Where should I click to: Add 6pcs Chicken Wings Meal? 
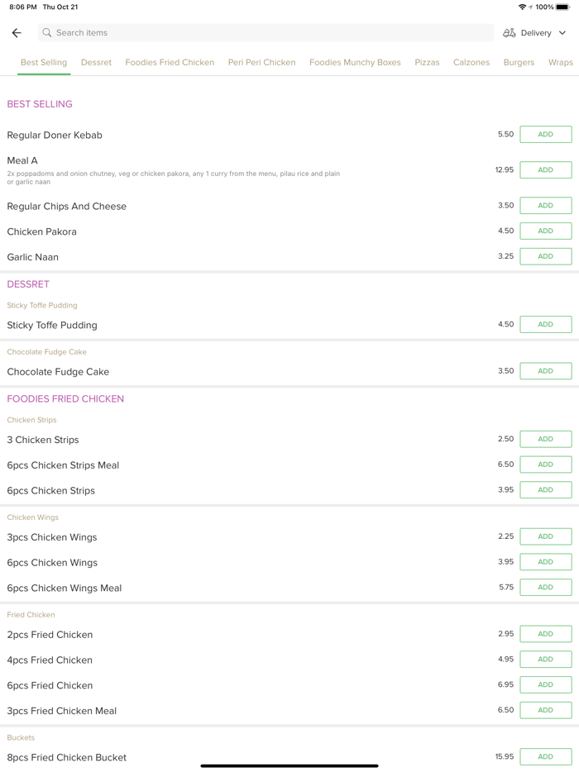point(545,588)
